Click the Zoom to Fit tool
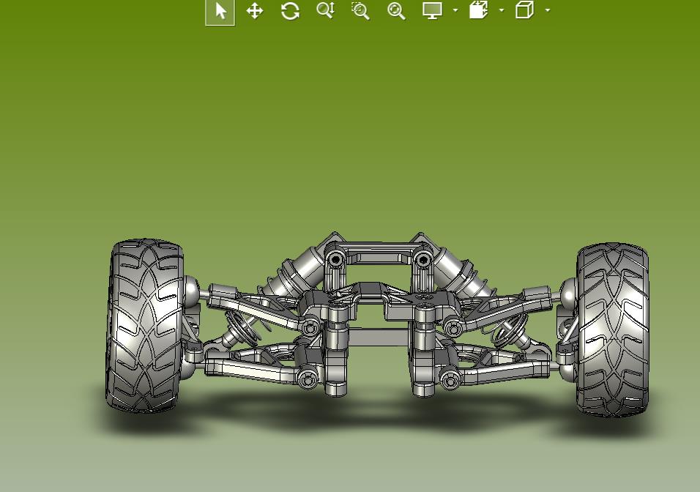 click(x=396, y=11)
